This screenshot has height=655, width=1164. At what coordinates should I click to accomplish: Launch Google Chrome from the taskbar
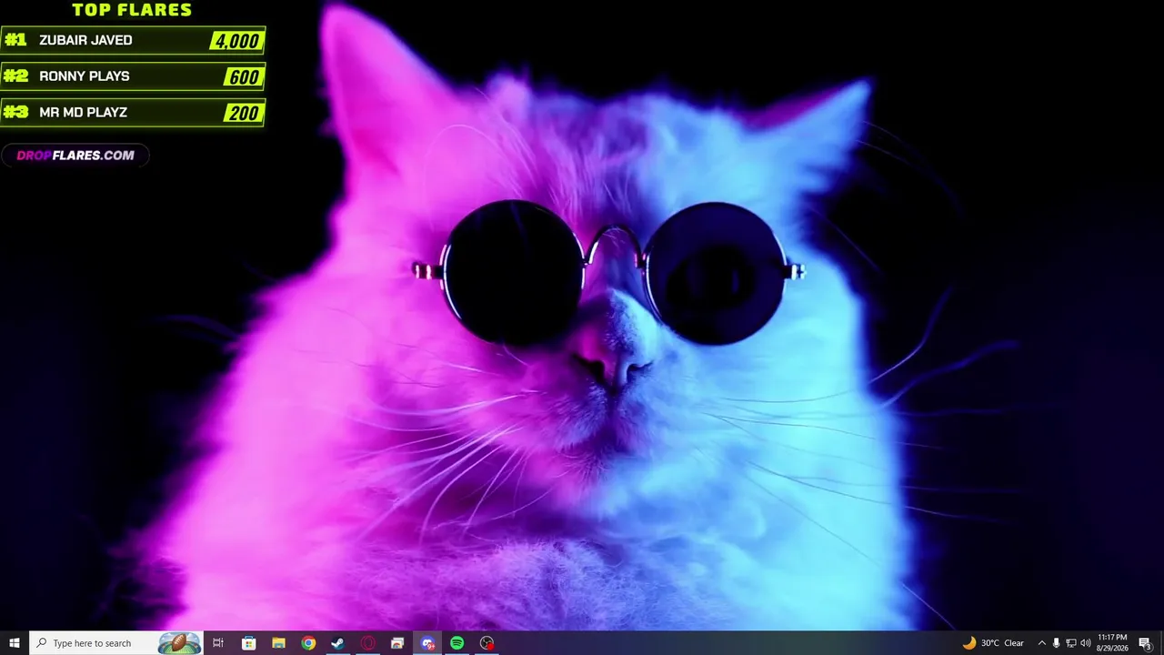pyautogui.click(x=308, y=643)
